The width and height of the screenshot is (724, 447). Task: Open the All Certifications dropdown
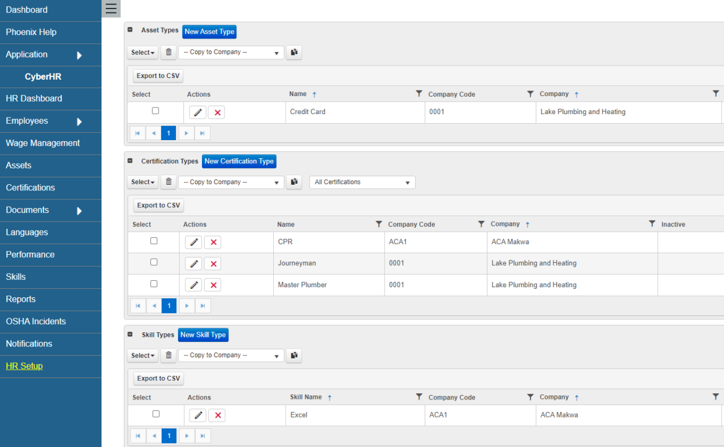pyautogui.click(x=362, y=182)
